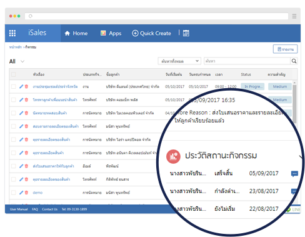Image resolution: width=305 pixels, height=237 pixels.
Task: Click the red ประวัติสถานะกิจกรรม chart icon
Action: 173,156
